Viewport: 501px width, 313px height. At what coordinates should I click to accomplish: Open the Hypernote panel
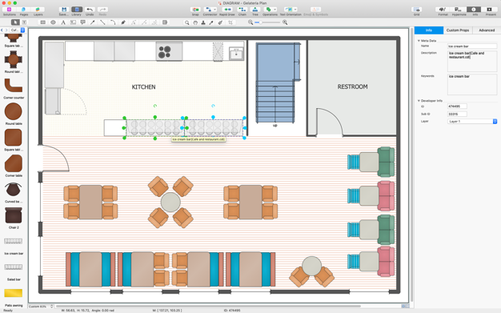[459, 10]
